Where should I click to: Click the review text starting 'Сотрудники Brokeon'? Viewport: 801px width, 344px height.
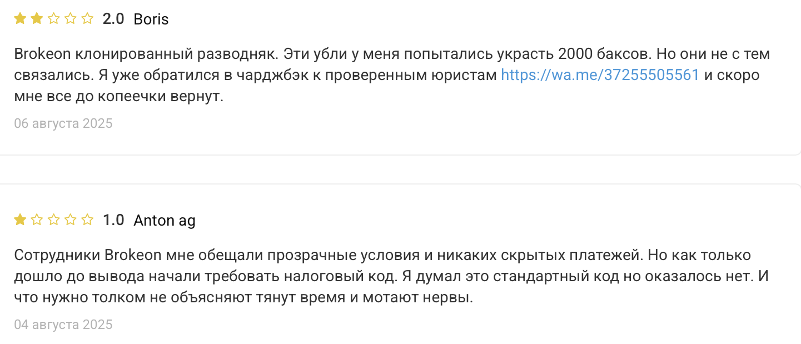click(x=391, y=276)
